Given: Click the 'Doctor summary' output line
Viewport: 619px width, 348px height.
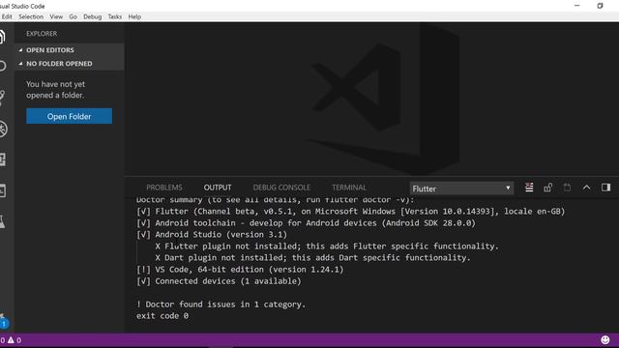Looking at the screenshot, I should 275,200.
